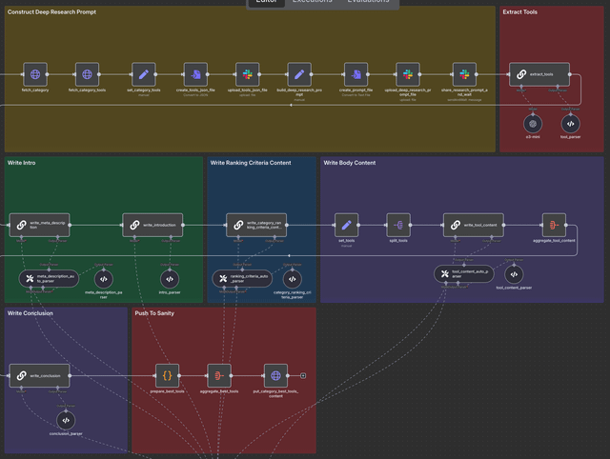Click the meta_description_auto_parser node
The height and width of the screenshot is (459, 610).
pos(49,279)
